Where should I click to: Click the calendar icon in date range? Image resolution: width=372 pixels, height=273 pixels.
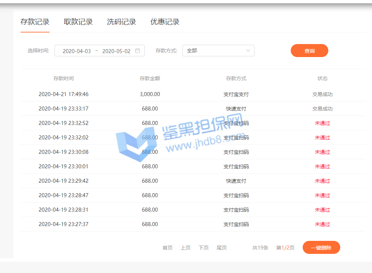[138, 51]
